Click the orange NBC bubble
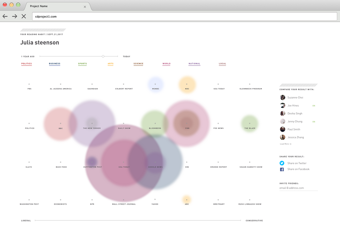Viewport: 340px width, 241px height. (x=187, y=85)
